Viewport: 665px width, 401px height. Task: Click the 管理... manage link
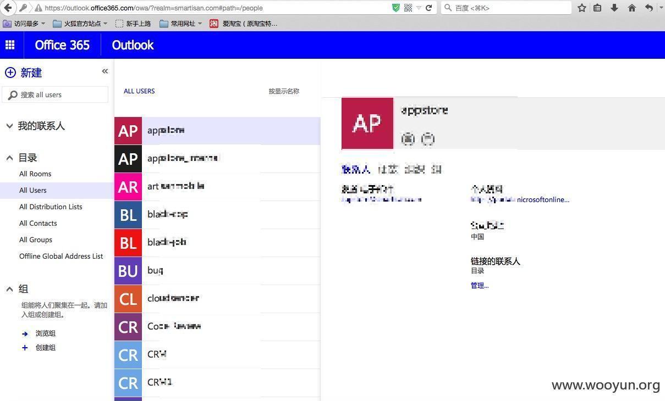click(x=480, y=286)
